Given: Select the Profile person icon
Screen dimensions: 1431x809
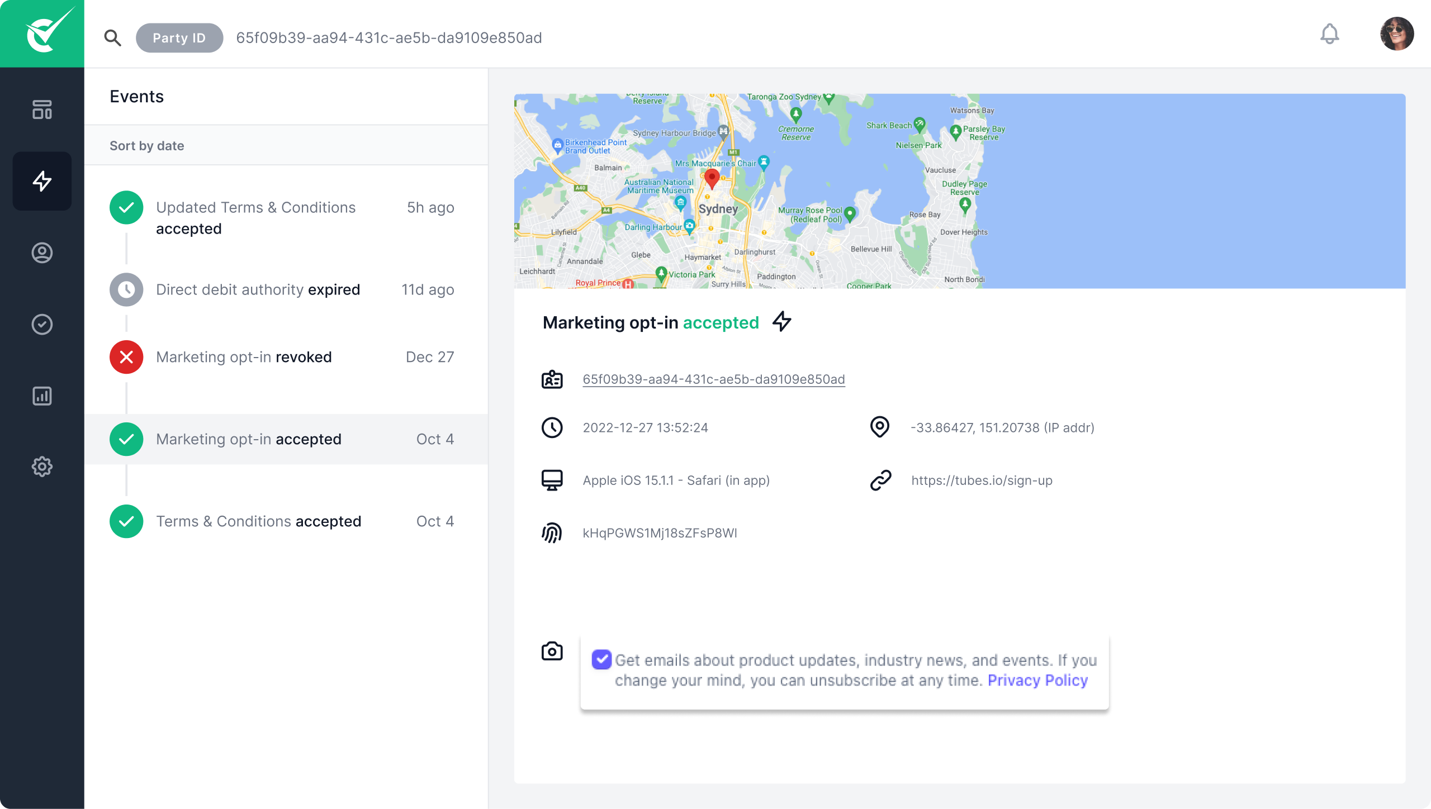Looking at the screenshot, I should click(41, 253).
